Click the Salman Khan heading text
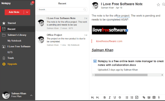The width and height of the screenshot is (165, 101). tap(102, 50)
